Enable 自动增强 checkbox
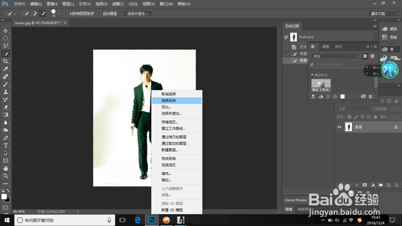This screenshot has width=402, height=226. [99, 13]
